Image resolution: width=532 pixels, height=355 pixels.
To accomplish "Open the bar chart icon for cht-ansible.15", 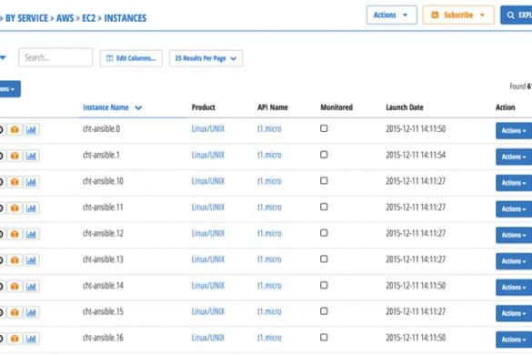I will click(31, 312).
